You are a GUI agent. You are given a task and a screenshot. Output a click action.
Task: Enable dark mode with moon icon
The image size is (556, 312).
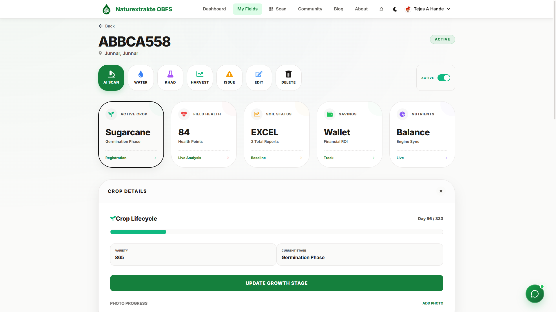click(x=395, y=9)
